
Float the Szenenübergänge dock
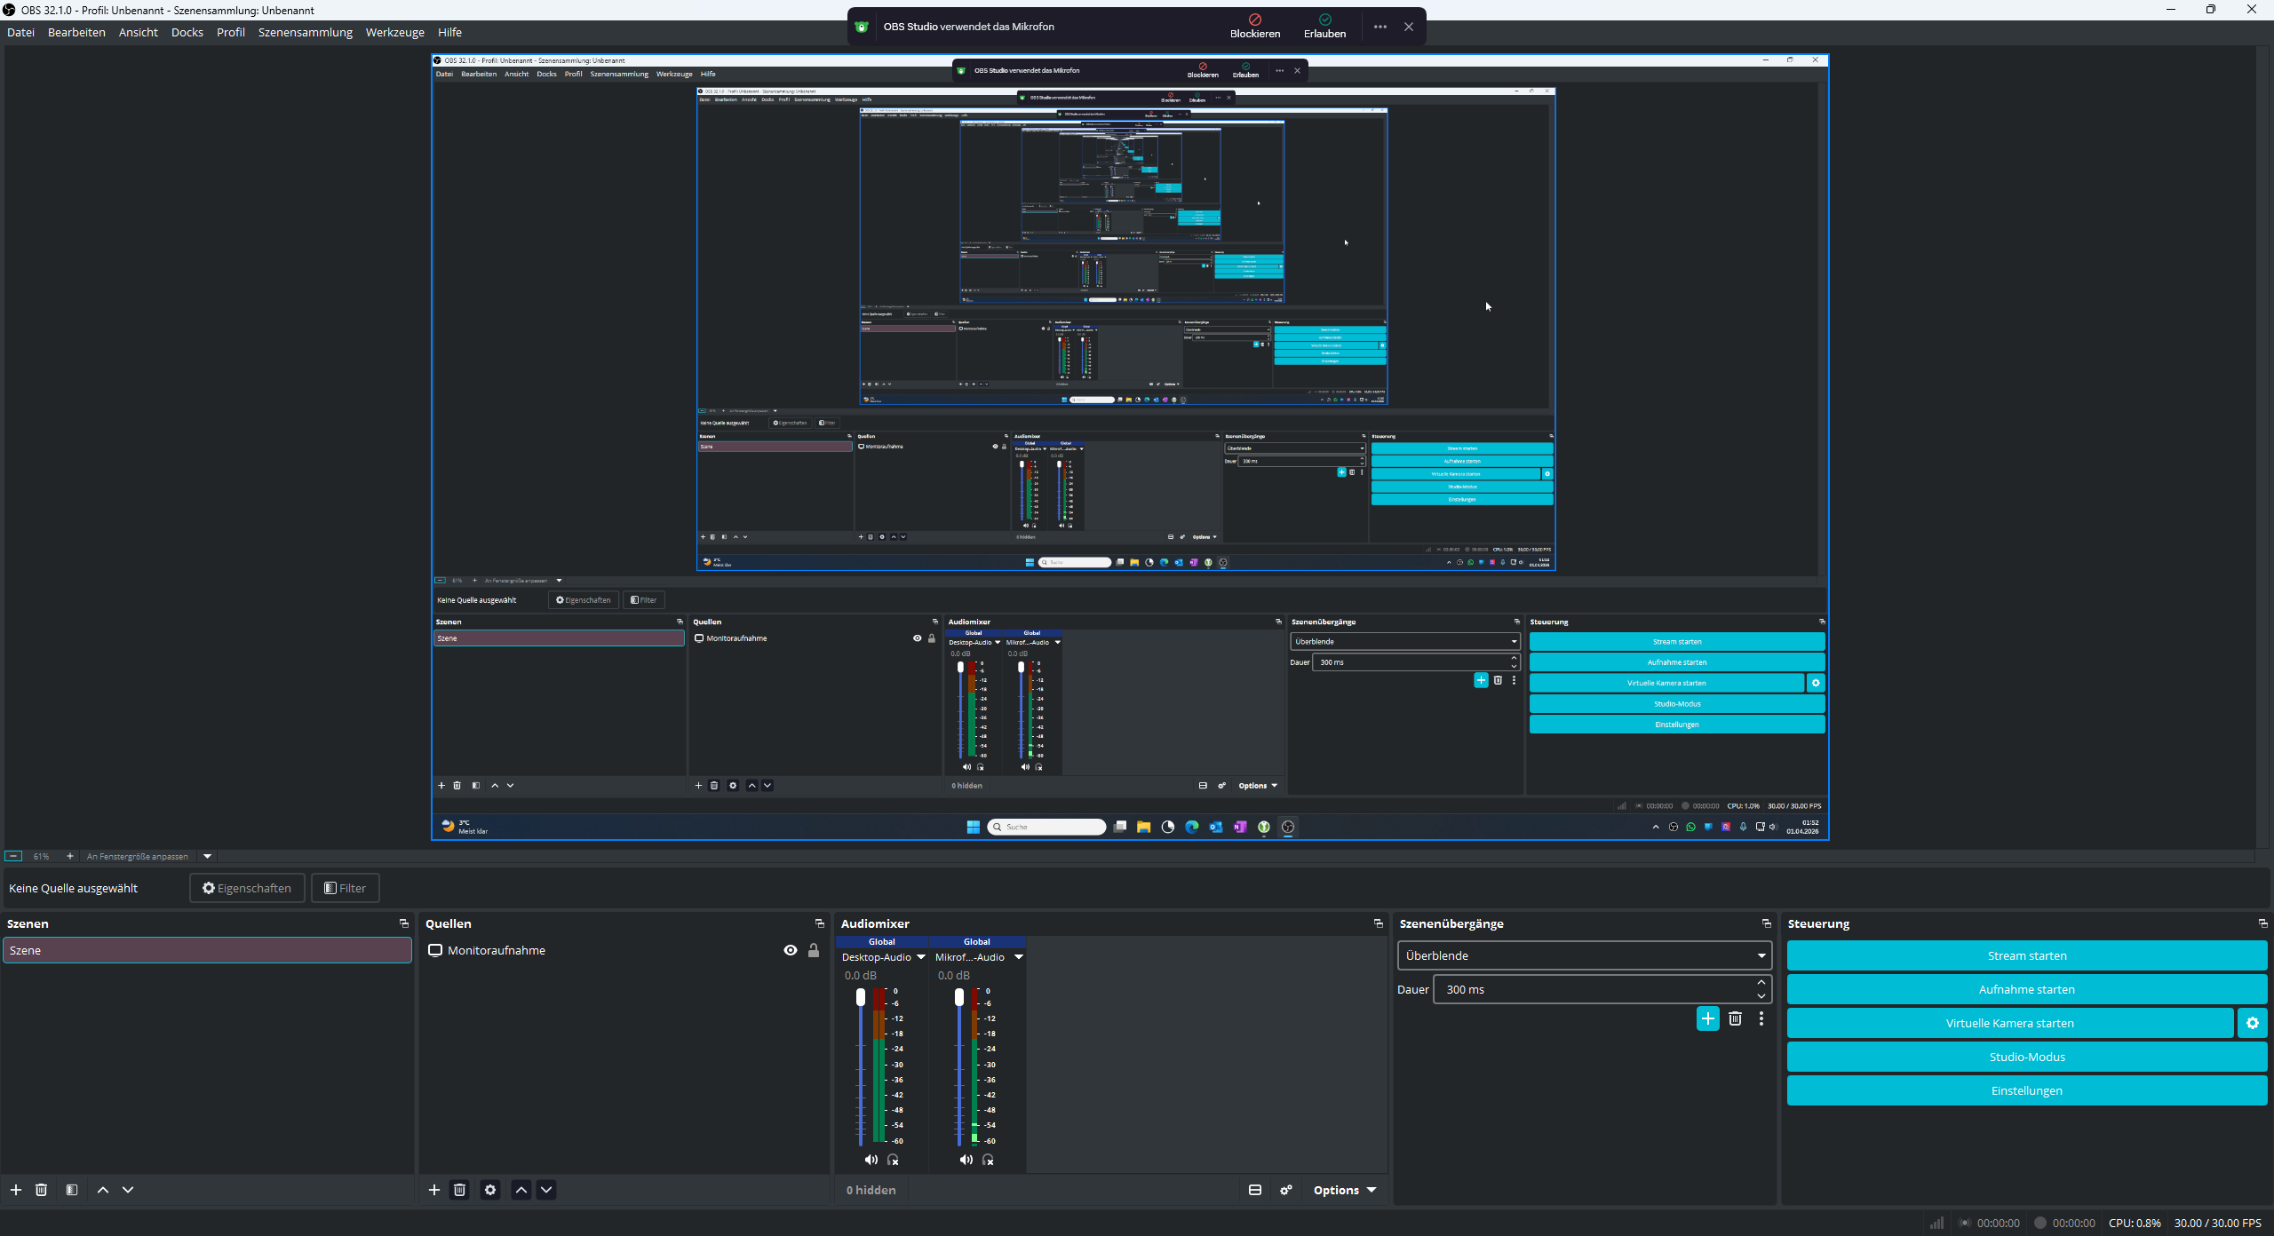[1767, 923]
